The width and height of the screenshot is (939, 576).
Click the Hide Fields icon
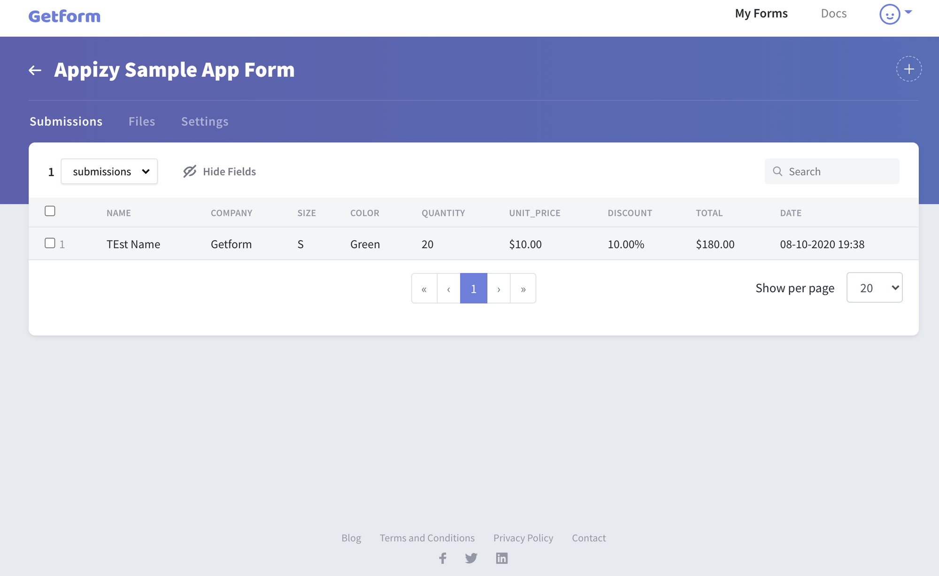189,171
